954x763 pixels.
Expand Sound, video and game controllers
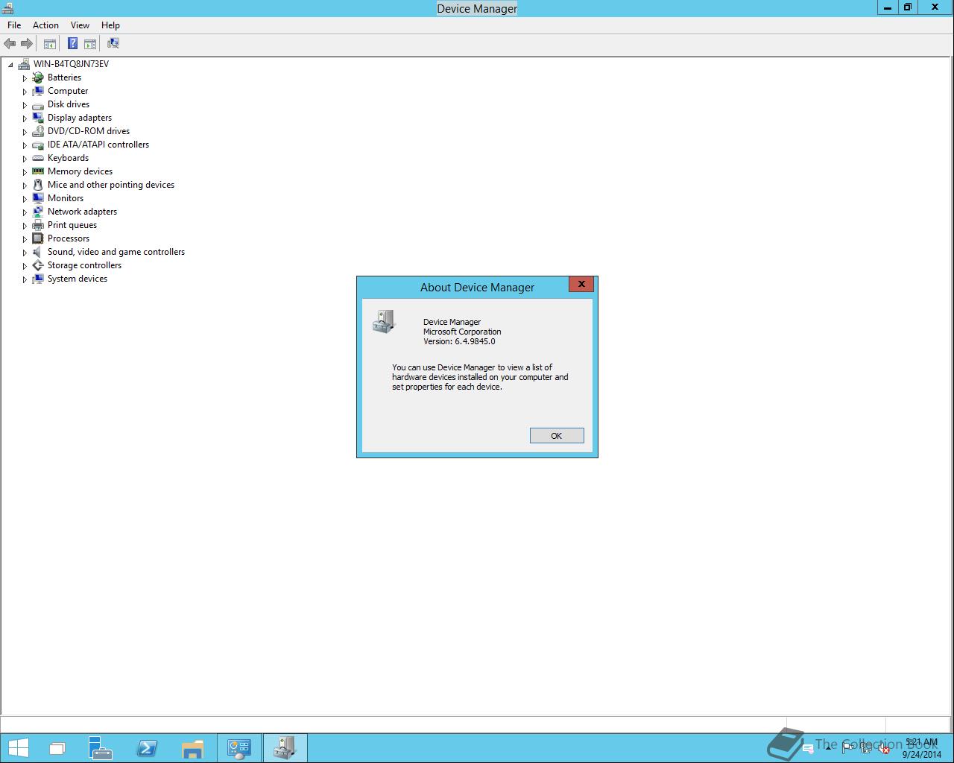point(25,253)
